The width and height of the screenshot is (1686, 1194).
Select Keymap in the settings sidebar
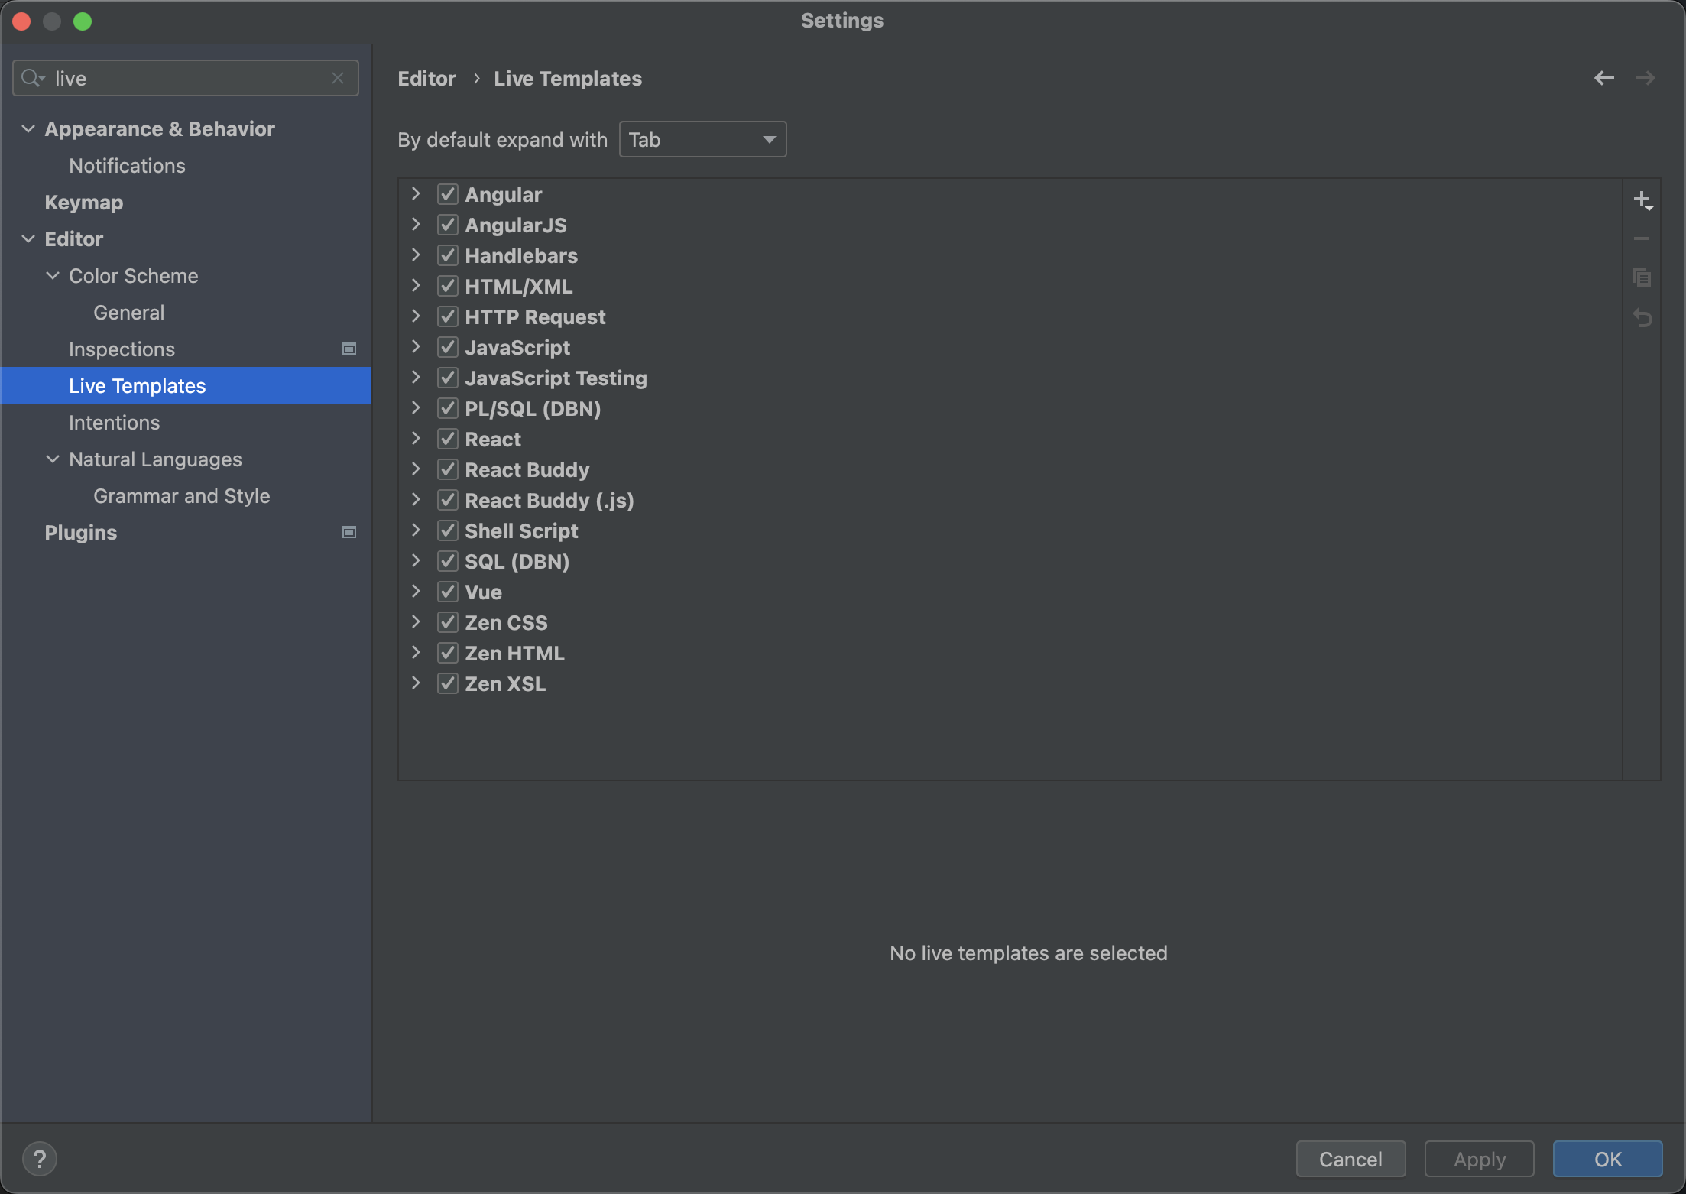tap(83, 203)
